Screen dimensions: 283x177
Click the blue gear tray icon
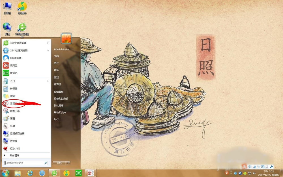tap(240, 173)
